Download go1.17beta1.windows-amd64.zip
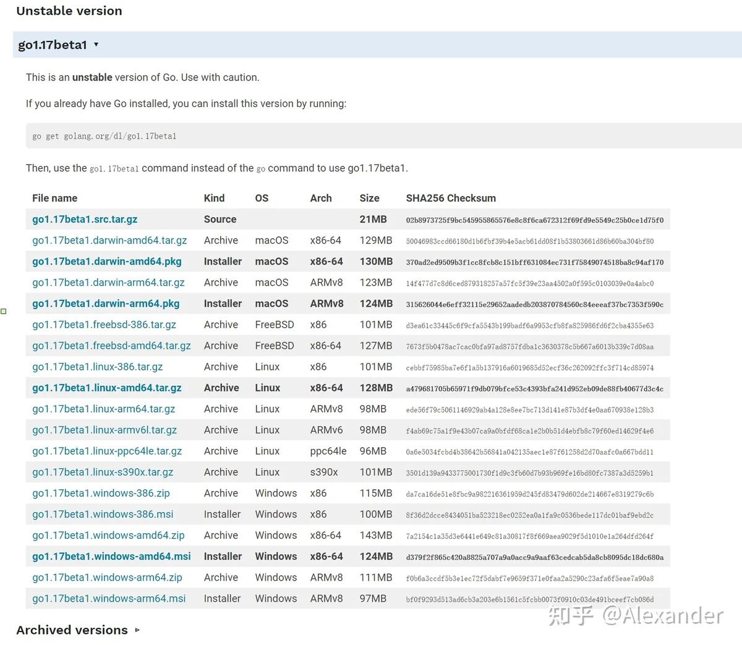This screenshot has width=742, height=645. tap(108, 535)
